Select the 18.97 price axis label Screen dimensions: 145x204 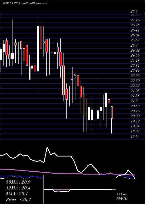[x=135, y=131]
